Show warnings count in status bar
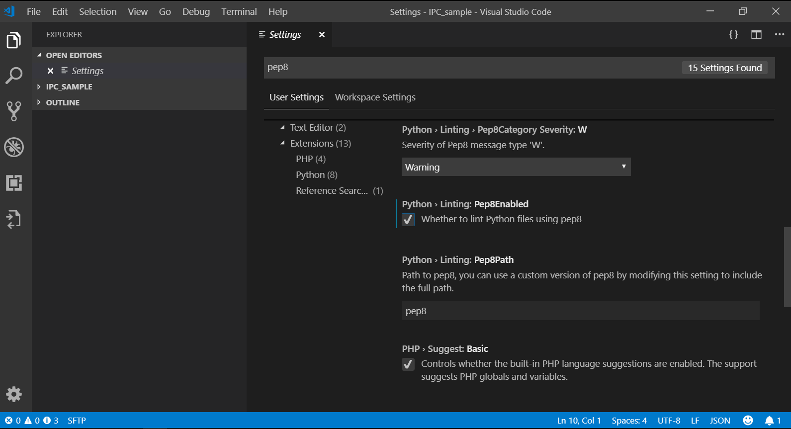The height and width of the screenshot is (429, 791). tap(32, 421)
